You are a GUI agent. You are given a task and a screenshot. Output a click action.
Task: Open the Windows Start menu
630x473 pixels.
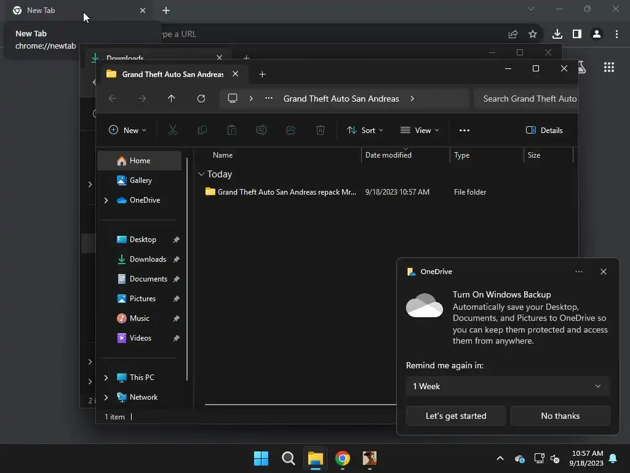click(261, 458)
